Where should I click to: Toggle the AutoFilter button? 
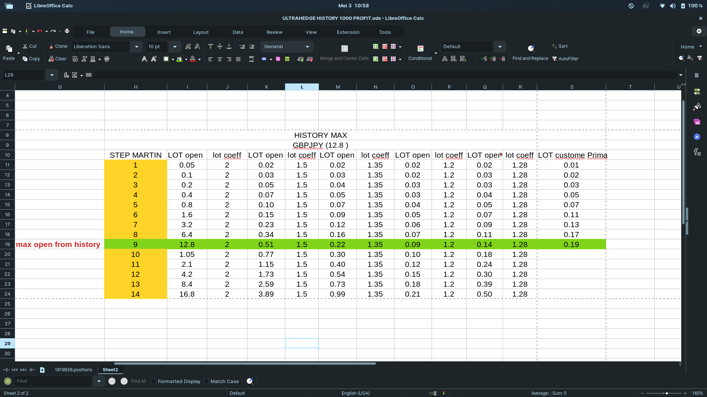point(565,59)
